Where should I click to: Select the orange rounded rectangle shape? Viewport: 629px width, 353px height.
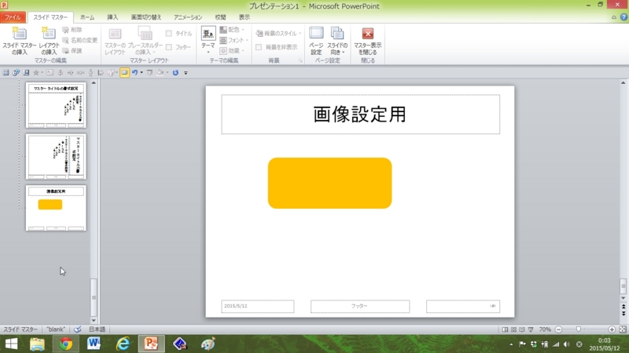tap(329, 183)
